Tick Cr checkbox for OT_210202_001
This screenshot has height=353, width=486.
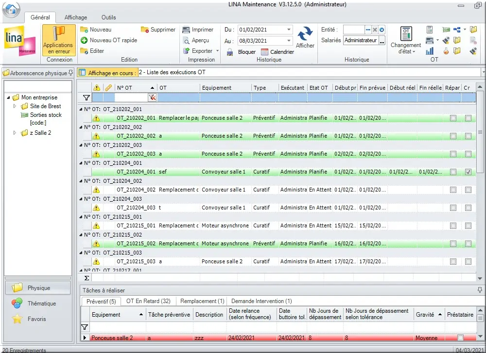point(469,118)
